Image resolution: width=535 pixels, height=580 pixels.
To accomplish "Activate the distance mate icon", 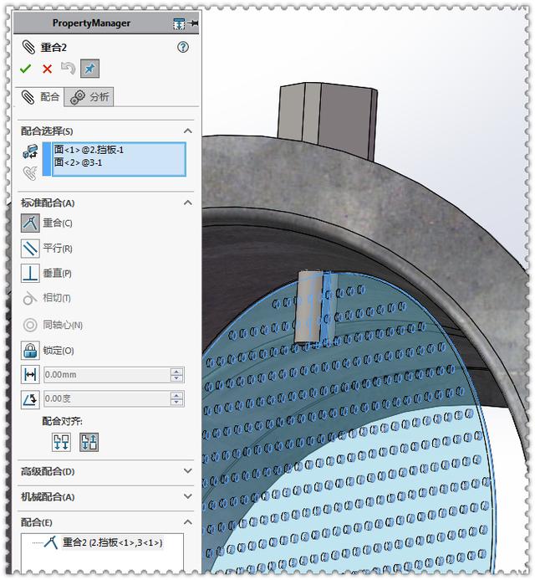I will pyautogui.click(x=30, y=375).
